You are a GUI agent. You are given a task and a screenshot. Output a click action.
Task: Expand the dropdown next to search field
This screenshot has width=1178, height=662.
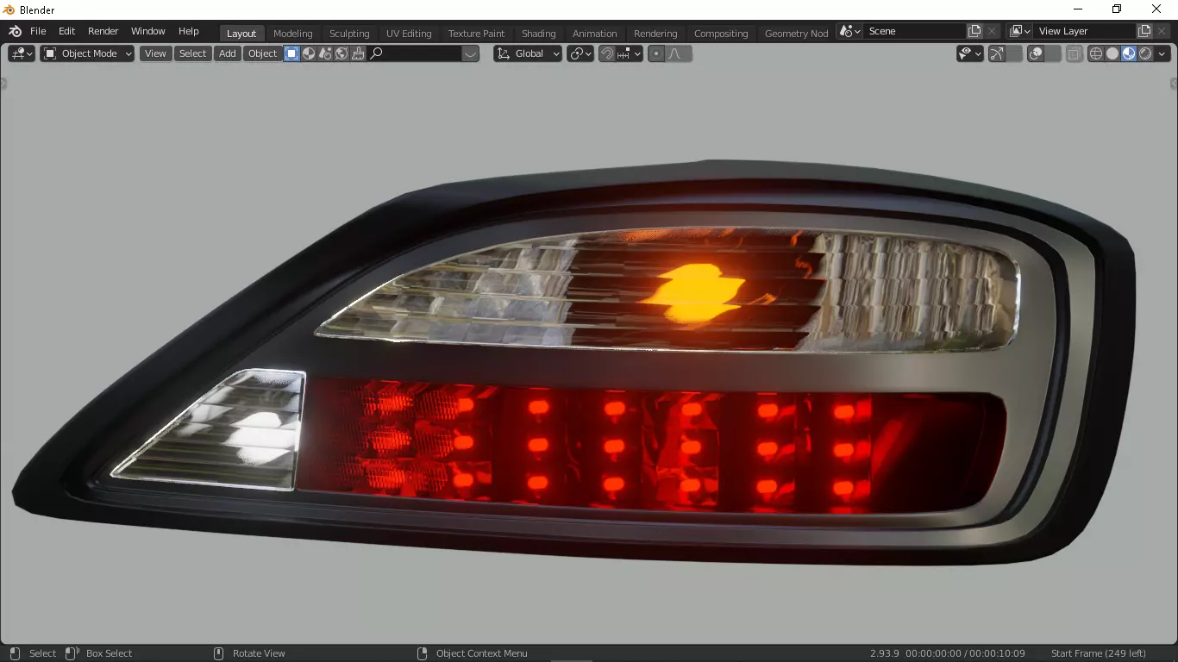click(x=470, y=53)
